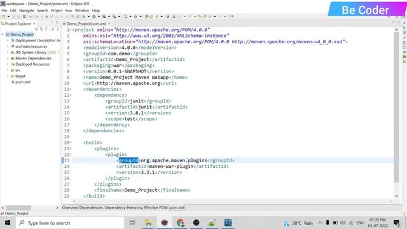Viewport: 407px width, 229px height.
Task: Close the Demo_Project/pom.xml editor tab
Action: [109, 24]
